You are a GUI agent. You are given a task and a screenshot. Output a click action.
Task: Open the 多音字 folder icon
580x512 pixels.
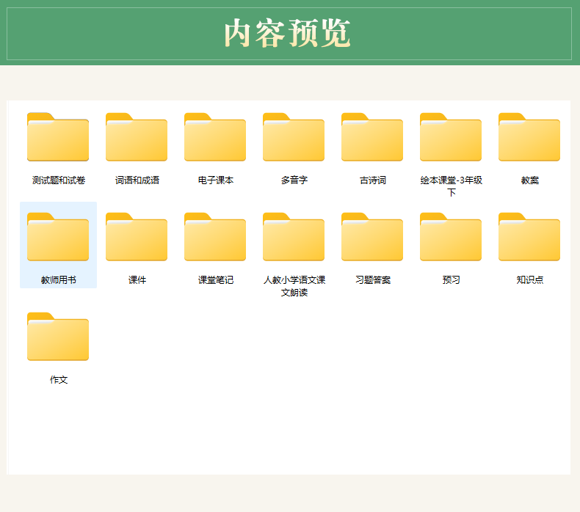[294, 136]
